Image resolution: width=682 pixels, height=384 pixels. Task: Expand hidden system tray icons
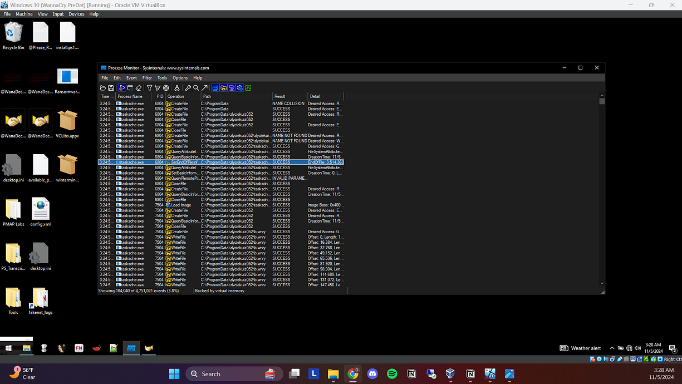pos(611,348)
